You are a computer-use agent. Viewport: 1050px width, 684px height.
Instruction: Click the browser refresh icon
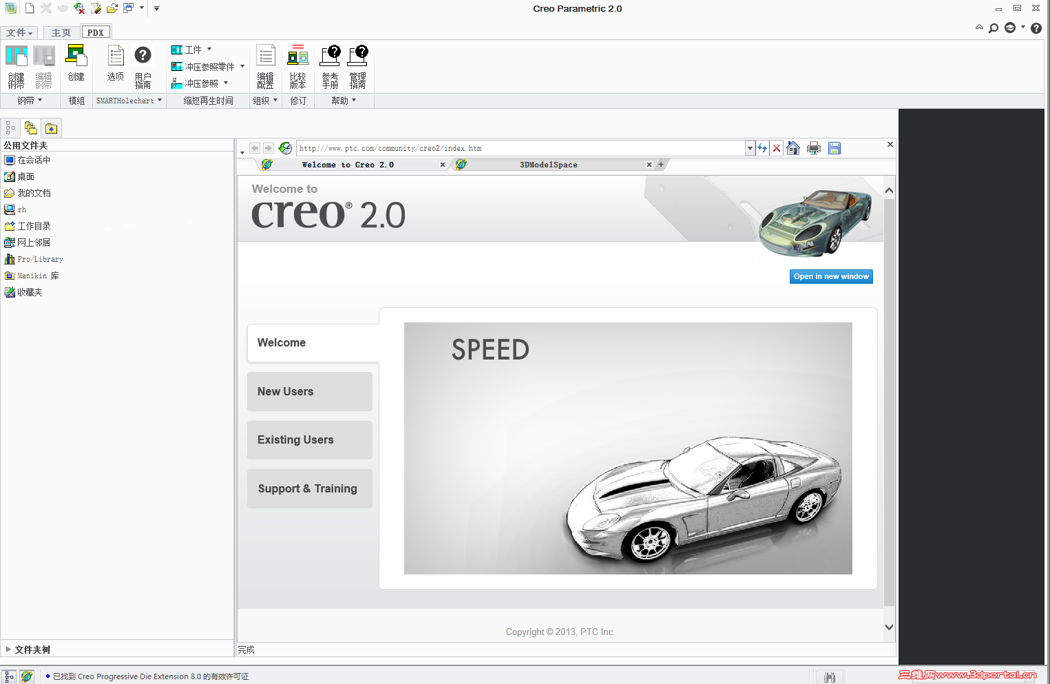click(x=762, y=148)
